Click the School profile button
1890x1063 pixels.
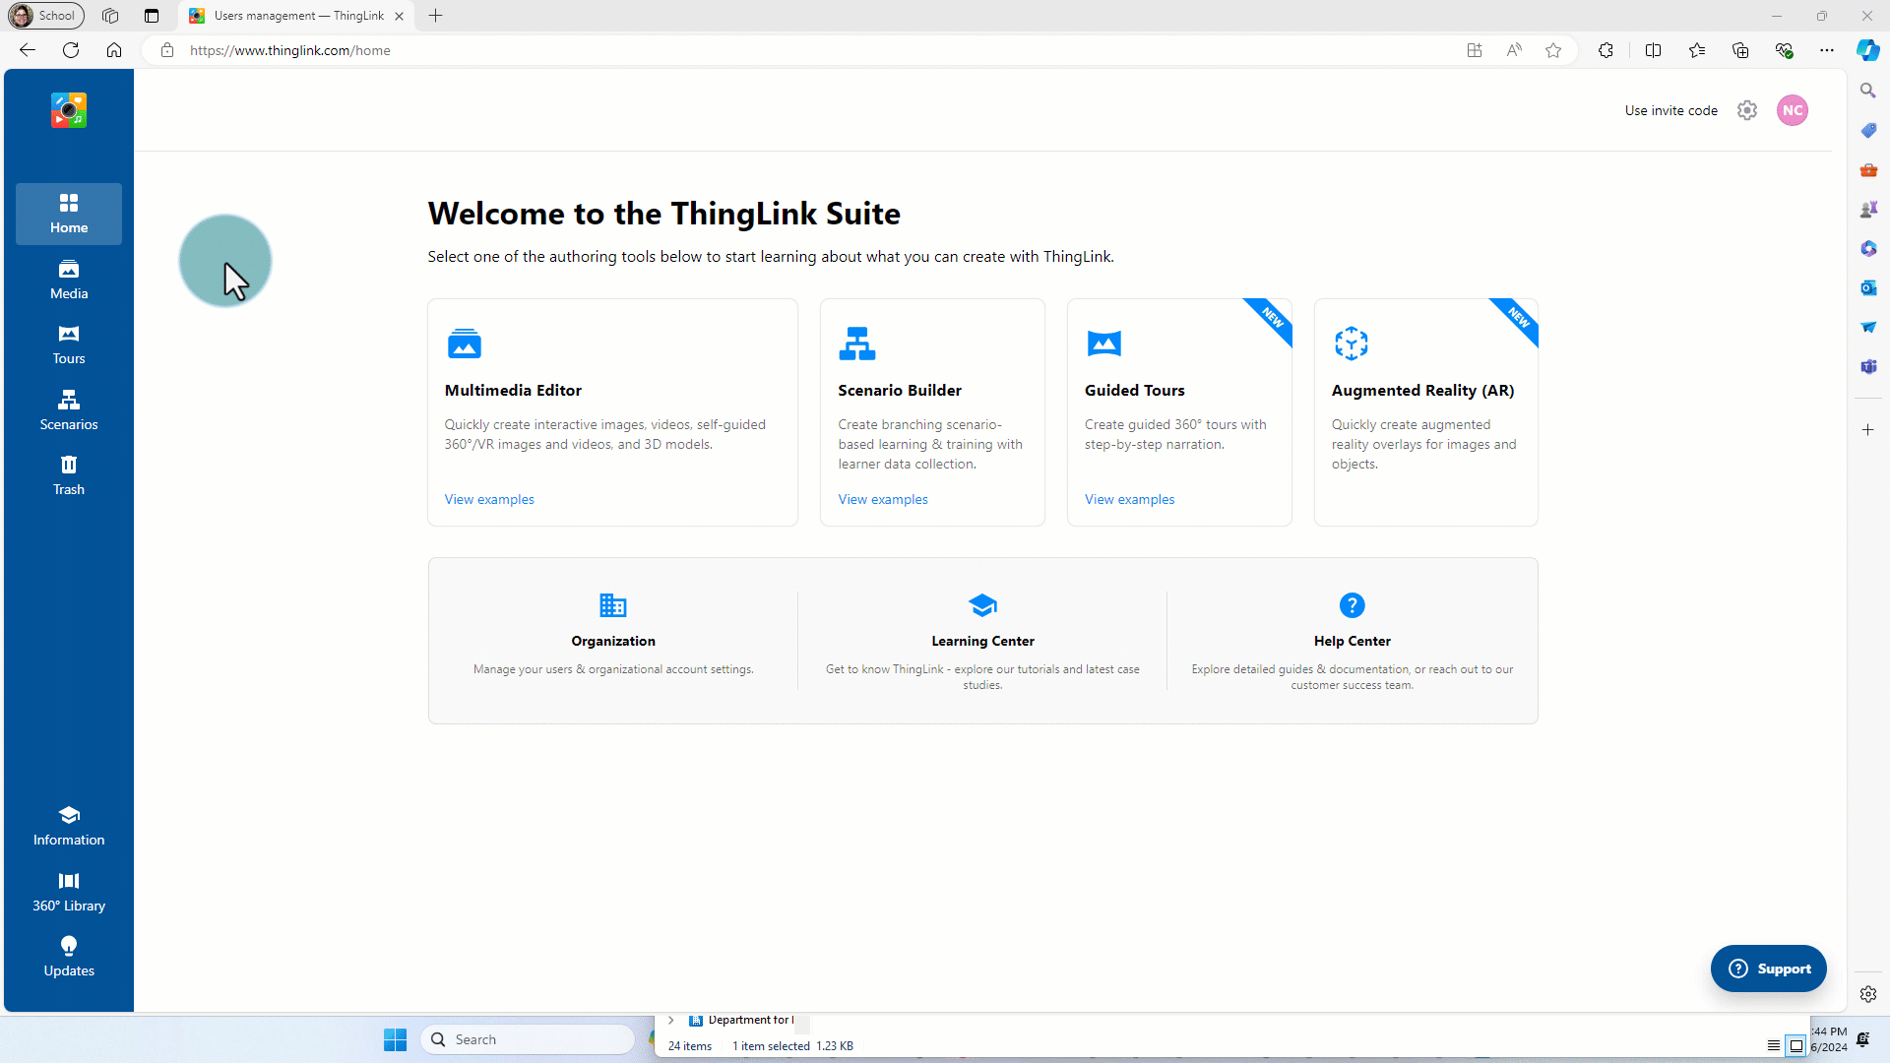[46, 16]
